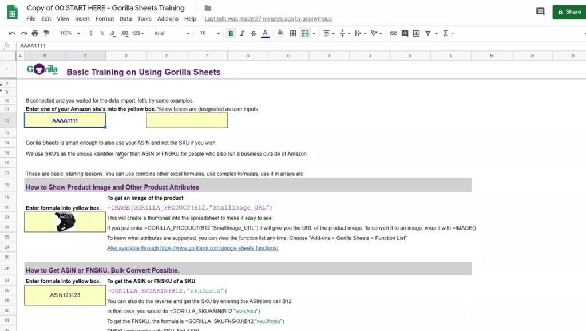Expand merge cells options arrow

pos(314,33)
